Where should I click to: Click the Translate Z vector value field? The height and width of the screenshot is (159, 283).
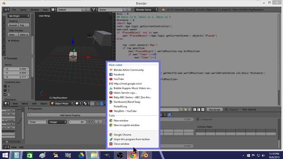(16, 77)
